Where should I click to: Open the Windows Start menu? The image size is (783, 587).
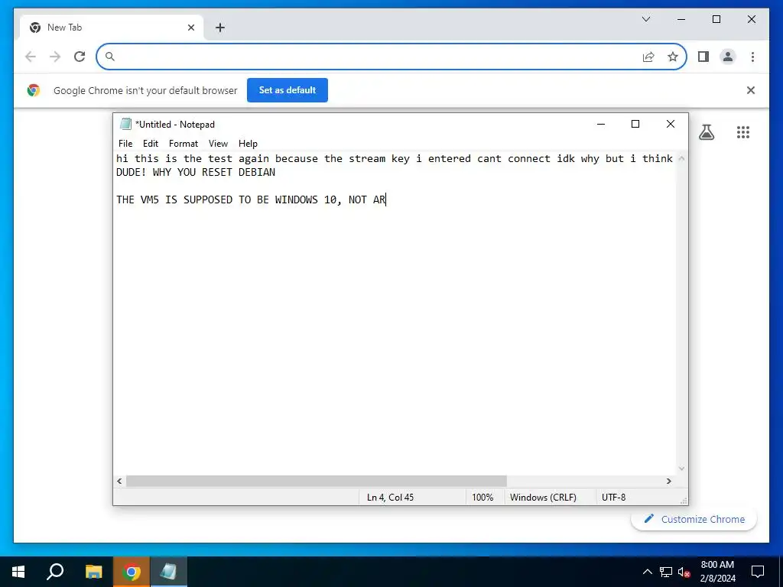click(x=18, y=572)
